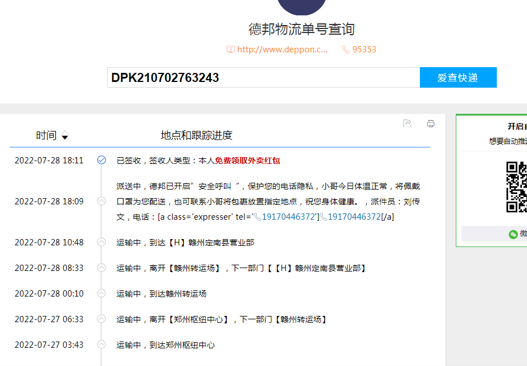
Task: Click the text 运输中，到达赣州转运场
Action: coord(162,294)
